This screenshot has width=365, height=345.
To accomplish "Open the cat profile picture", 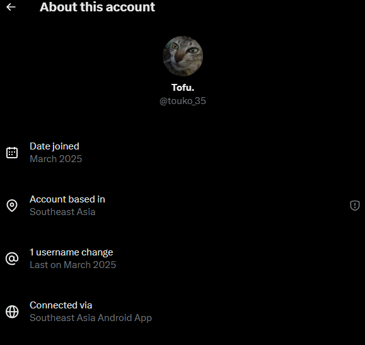I will [x=183, y=56].
